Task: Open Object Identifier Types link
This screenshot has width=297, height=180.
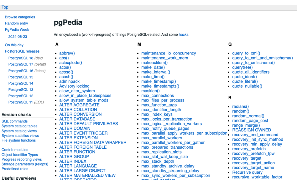Action: [x=20, y=155]
